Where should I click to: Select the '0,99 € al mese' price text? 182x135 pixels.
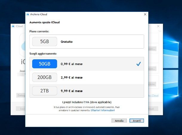(72, 64)
